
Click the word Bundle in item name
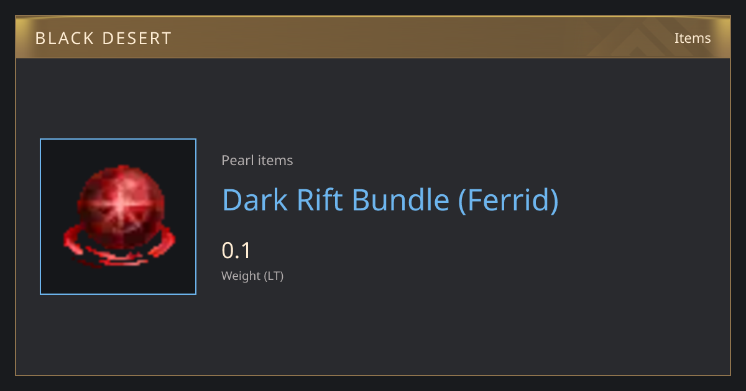(x=400, y=200)
